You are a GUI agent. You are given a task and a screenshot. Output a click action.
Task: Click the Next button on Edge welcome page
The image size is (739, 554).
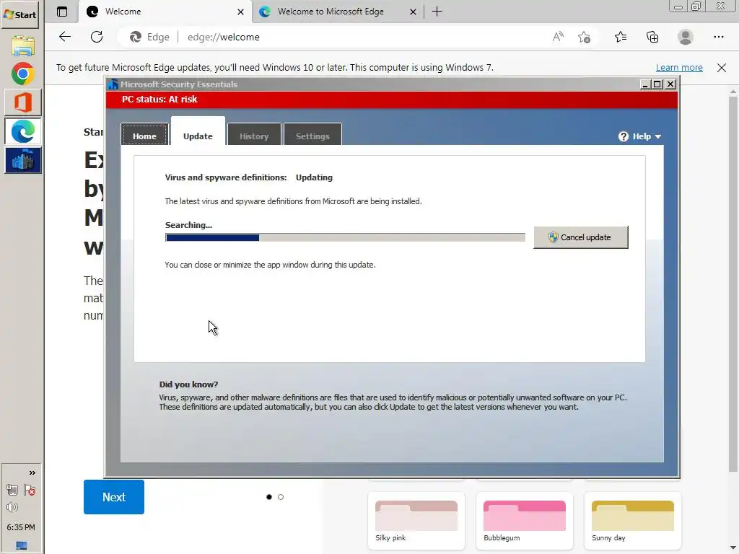(113, 496)
